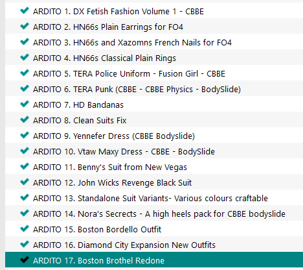Select 'ARDITO 11. Benny's Suit from New Vegas'
The image size is (303, 270).
(x=110, y=167)
